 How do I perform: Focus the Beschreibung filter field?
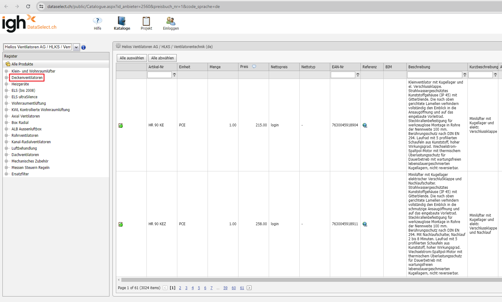coord(435,75)
